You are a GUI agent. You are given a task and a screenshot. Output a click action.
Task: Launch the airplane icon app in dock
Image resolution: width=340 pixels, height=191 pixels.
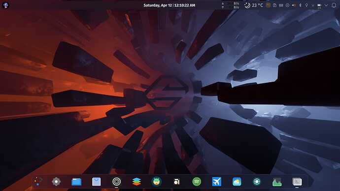[217, 182]
